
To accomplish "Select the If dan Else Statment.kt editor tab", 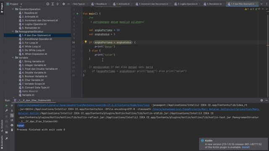I will [x=242, y=4].
